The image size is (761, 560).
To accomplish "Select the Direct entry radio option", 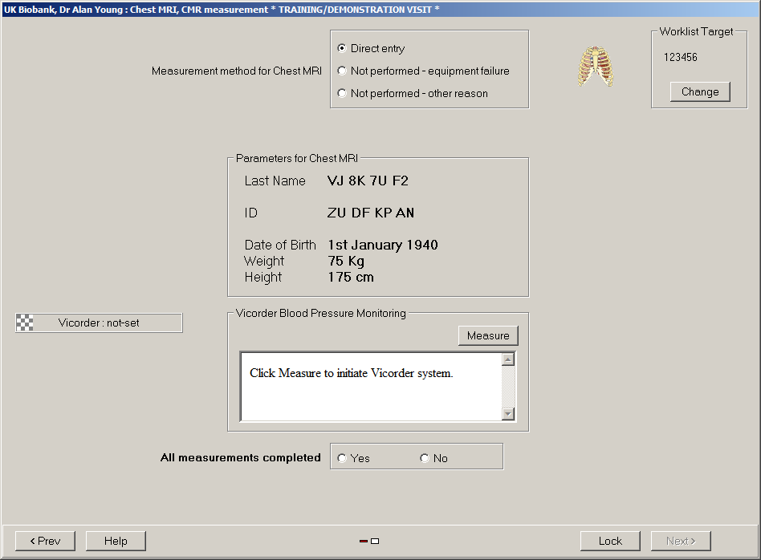I will coord(342,49).
